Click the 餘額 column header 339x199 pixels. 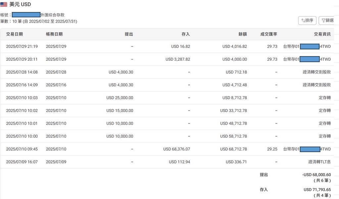242,34
